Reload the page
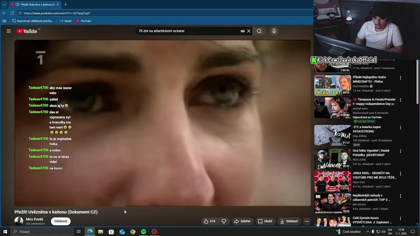Viewport: 420px width, 236px height. 12,13
